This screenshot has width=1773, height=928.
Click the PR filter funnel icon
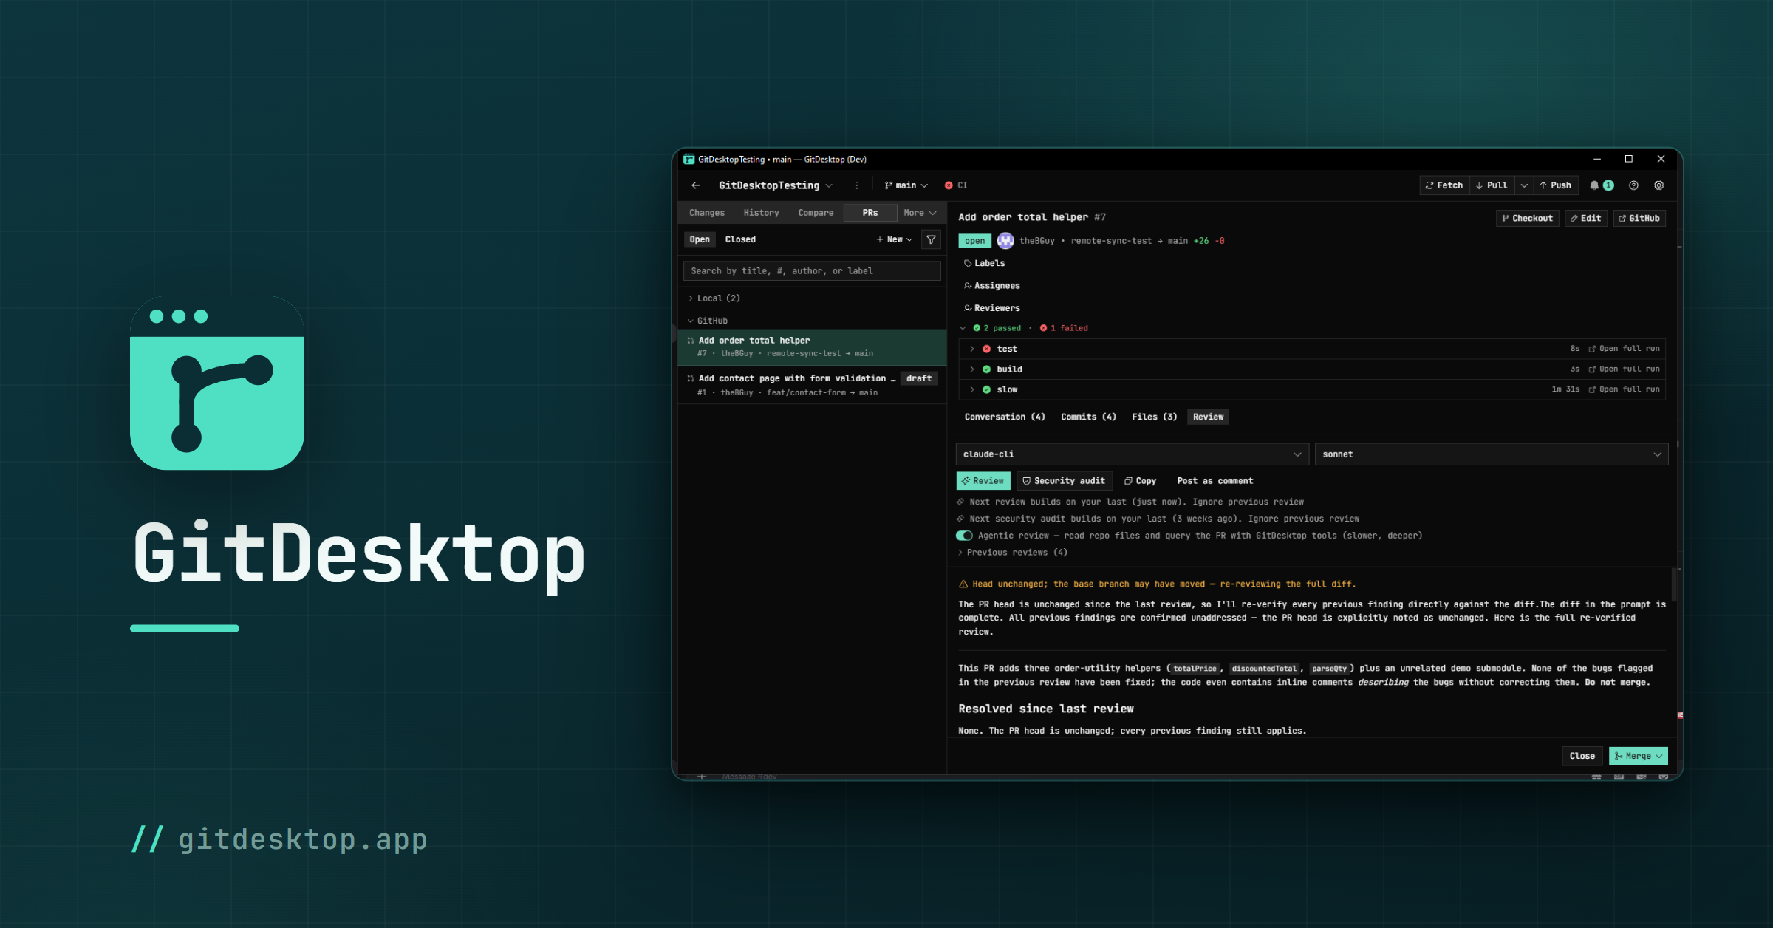(x=932, y=239)
